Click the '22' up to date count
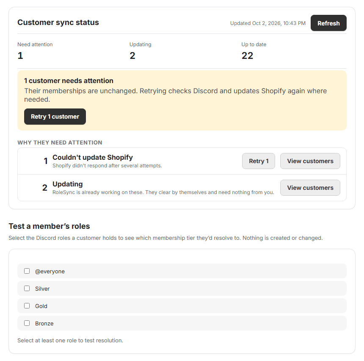The height and width of the screenshot is (361, 364). coord(247,56)
